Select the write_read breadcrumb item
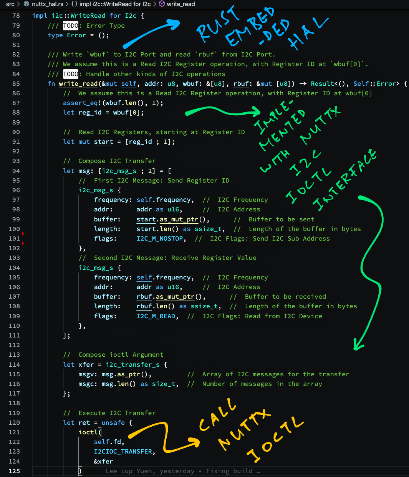 point(181,4)
